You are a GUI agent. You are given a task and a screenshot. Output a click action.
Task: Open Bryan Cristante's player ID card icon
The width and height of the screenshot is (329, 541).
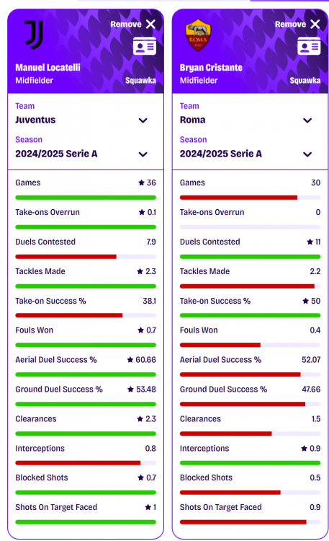[309, 46]
